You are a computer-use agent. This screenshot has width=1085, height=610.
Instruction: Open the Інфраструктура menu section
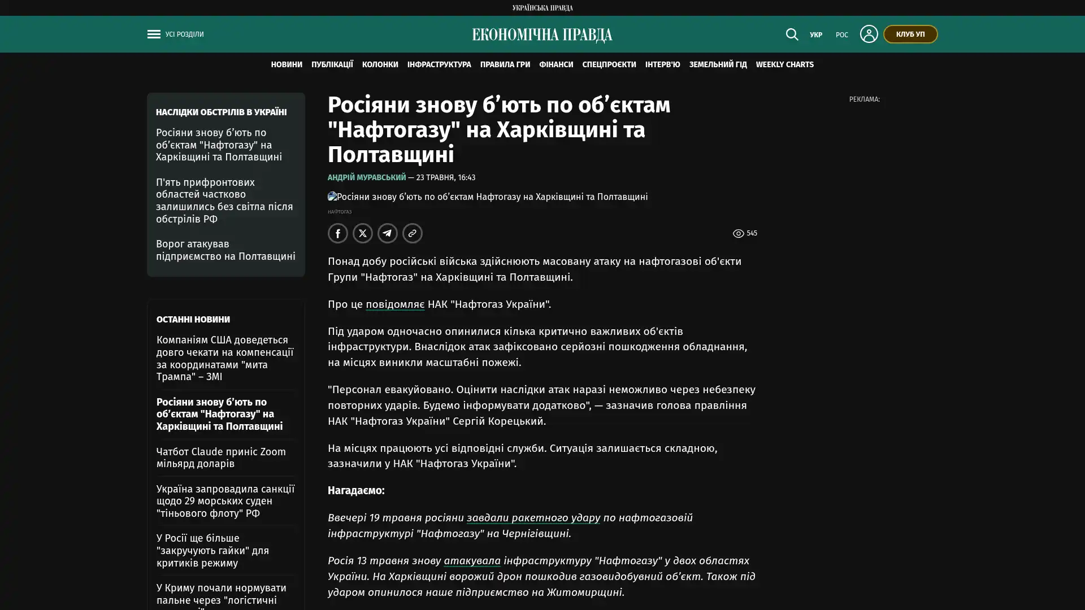[439, 65]
